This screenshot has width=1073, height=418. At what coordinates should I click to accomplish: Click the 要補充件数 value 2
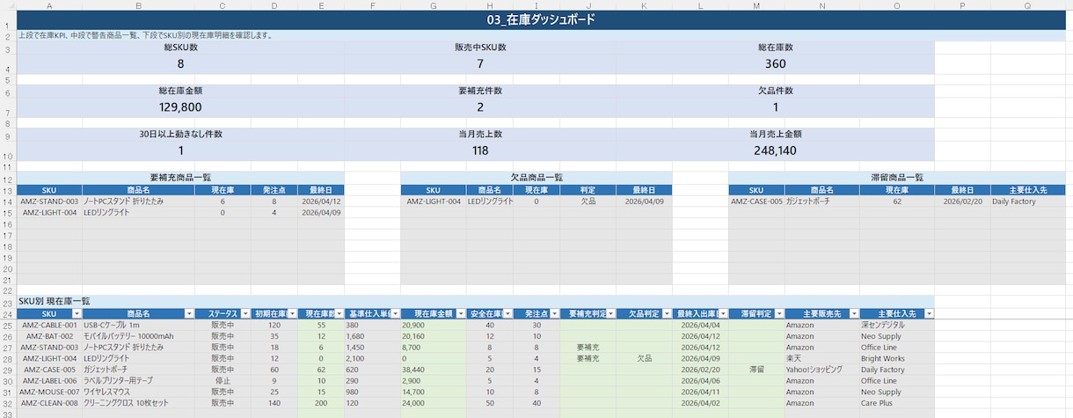click(480, 106)
